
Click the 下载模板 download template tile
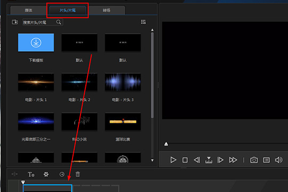tap(36, 43)
